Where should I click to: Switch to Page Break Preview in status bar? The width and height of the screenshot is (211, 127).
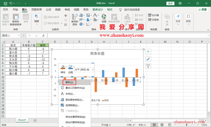[169, 125]
